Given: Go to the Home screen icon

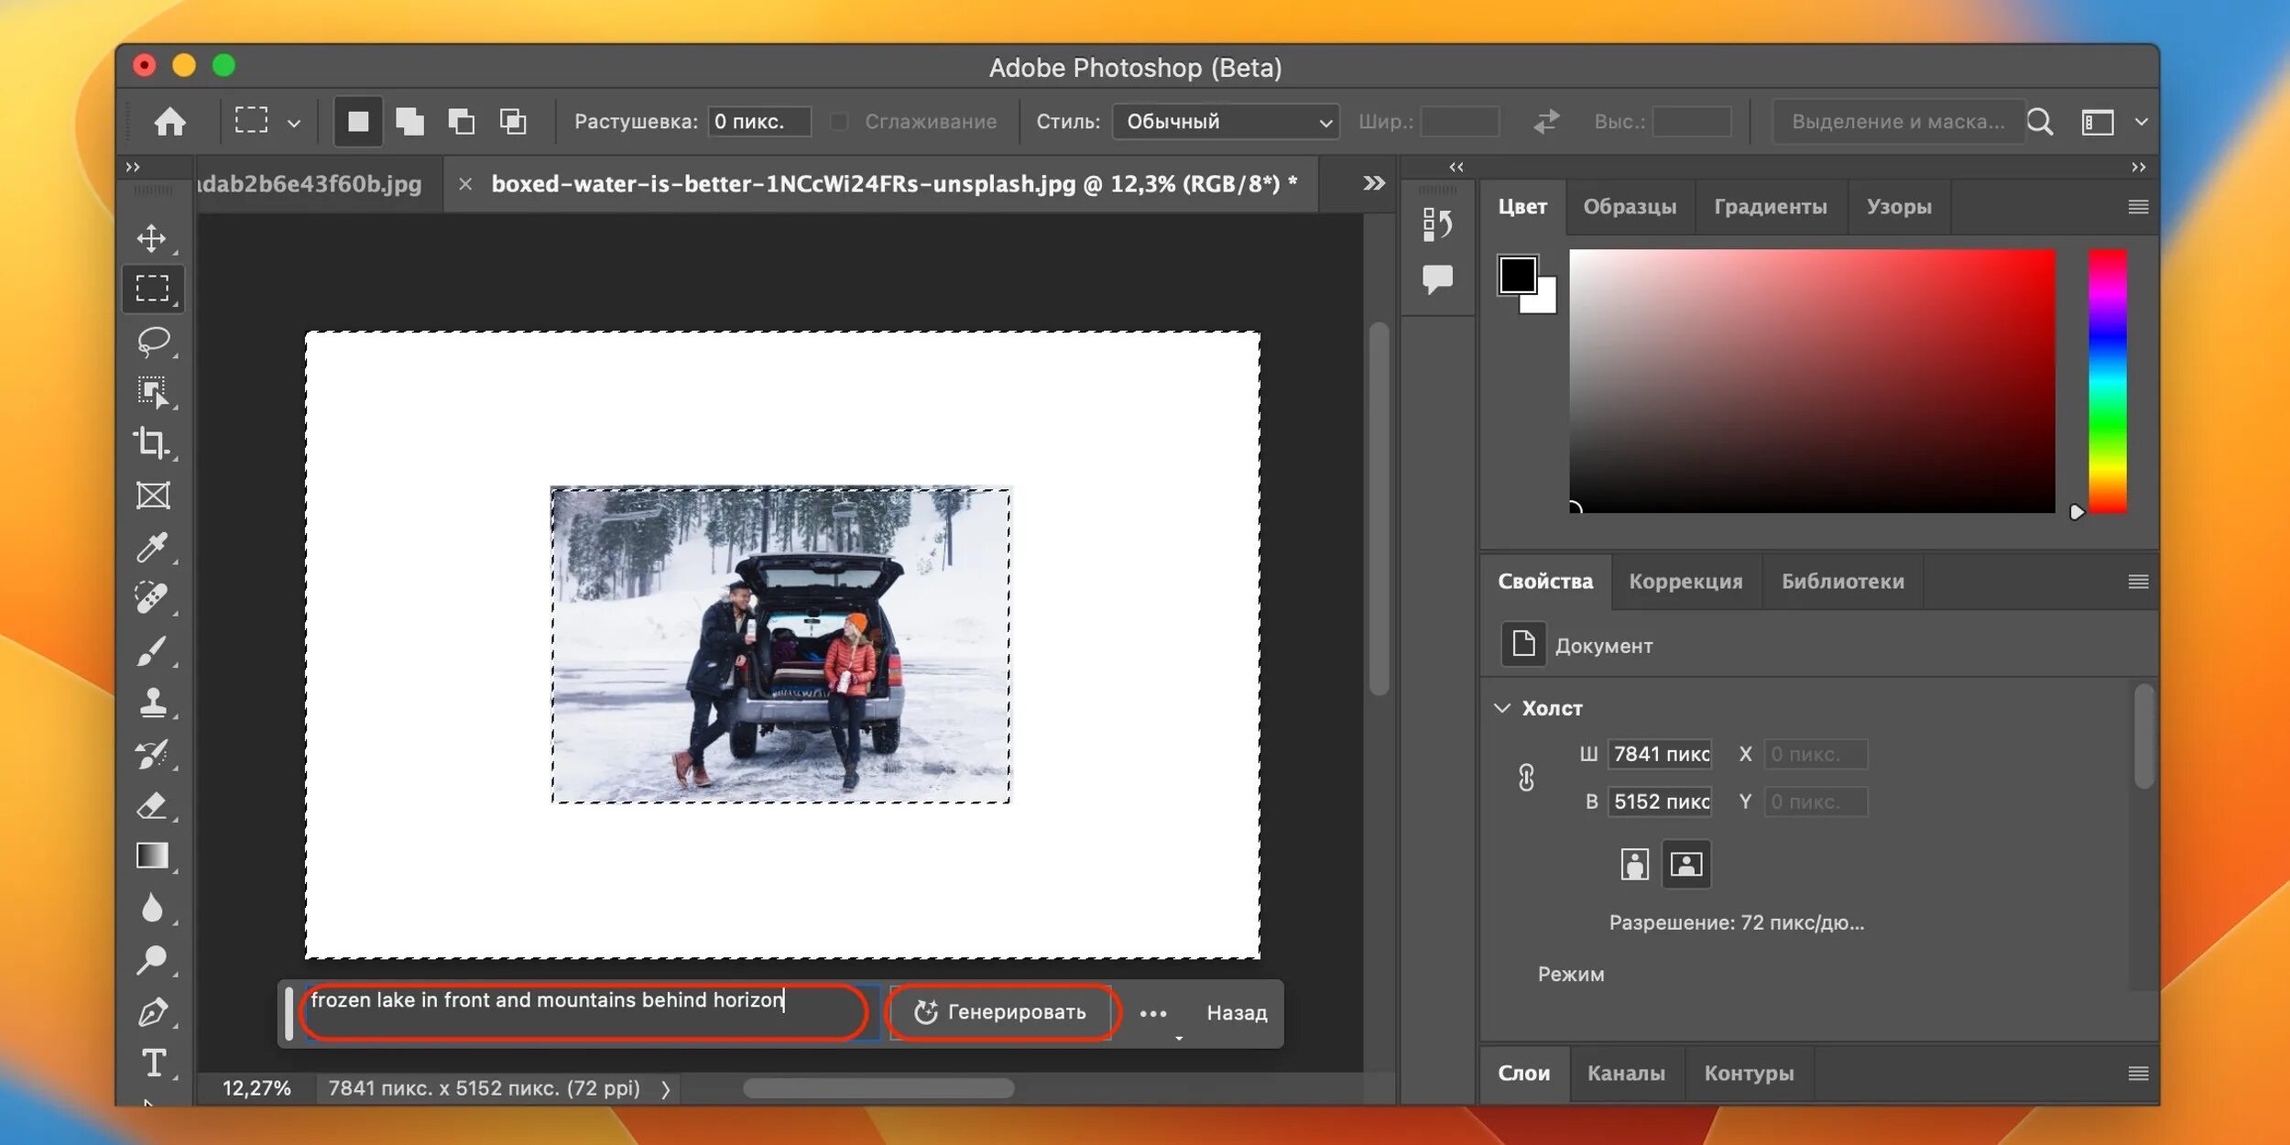Looking at the screenshot, I should [170, 121].
